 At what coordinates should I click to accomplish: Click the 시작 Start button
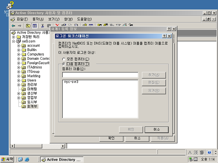pos(7,159)
